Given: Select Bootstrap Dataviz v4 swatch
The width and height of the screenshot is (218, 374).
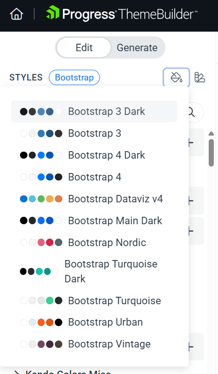Looking at the screenshot, I should click(94, 199).
